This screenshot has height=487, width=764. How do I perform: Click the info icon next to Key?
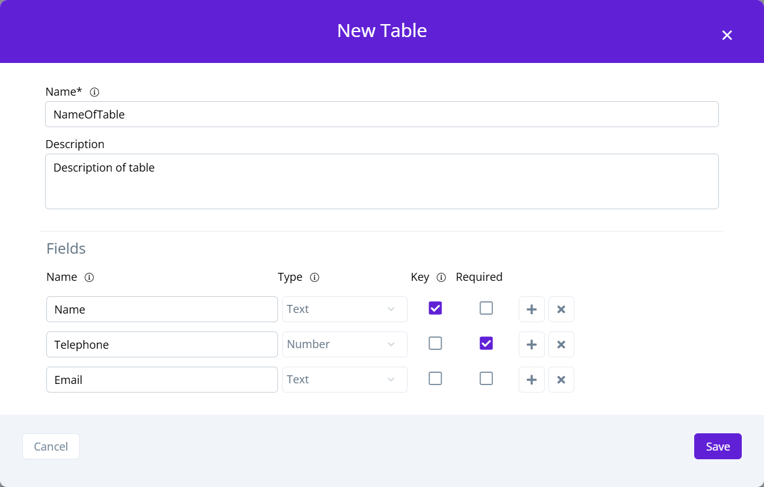tap(441, 277)
